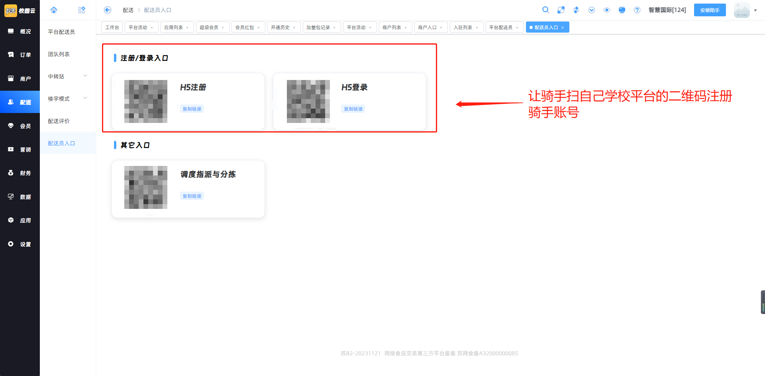The height and width of the screenshot is (376, 765).
Task: Expand the 中转站 submenu chevron
Action: click(x=85, y=76)
